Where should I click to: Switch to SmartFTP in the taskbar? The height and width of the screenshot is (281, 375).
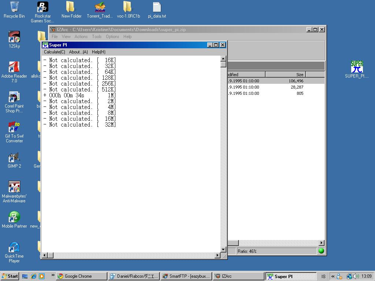[x=186, y=276]
